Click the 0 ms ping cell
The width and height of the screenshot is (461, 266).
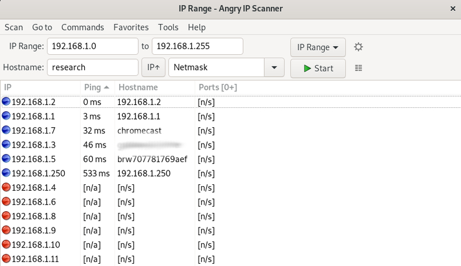point(92,102)
